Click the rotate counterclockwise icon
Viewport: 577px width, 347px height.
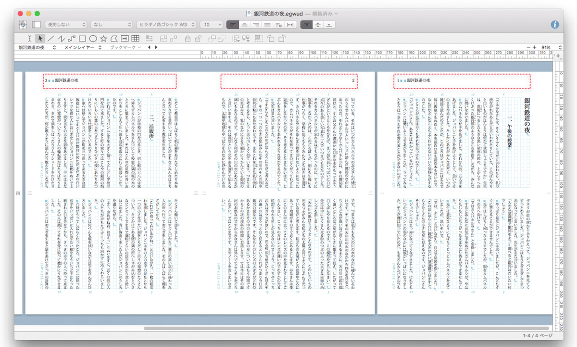pos(271,38)
